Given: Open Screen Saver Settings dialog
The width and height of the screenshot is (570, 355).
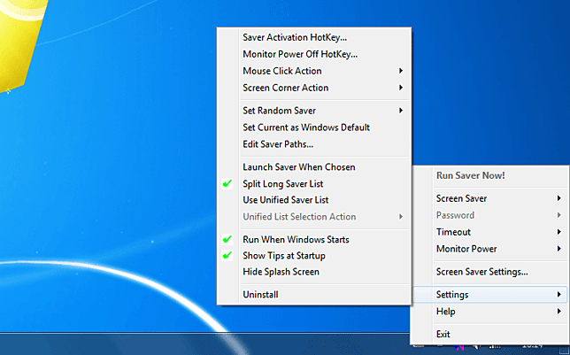Looking at the screenshot, I should pyautogui.click(x=490, y=272).
